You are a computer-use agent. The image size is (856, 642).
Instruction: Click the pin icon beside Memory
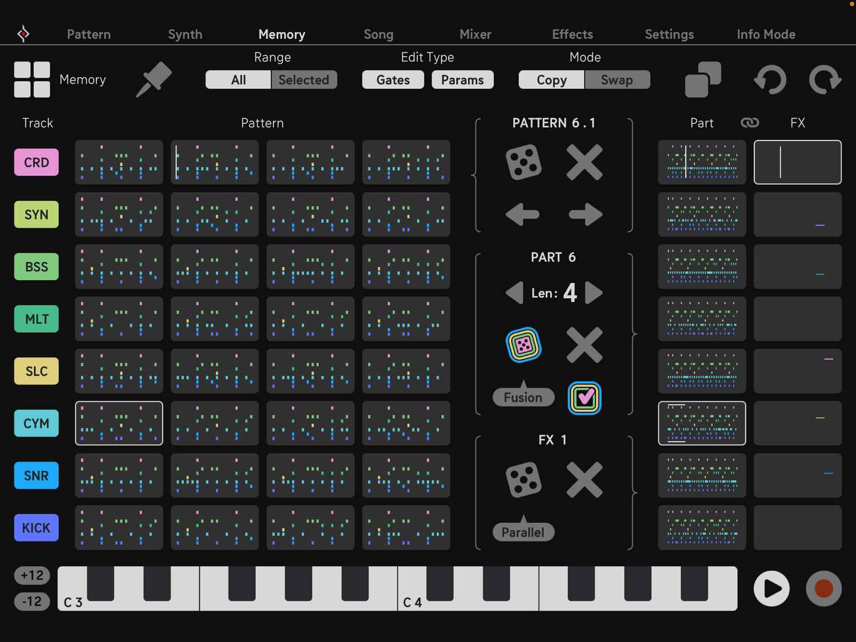[154, 79]
